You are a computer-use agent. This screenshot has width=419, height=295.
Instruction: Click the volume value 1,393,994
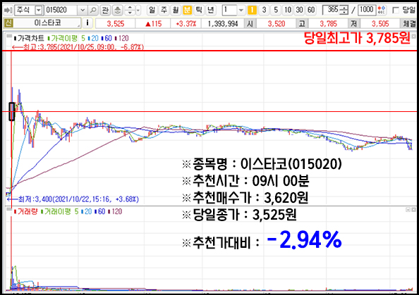pos(223,24)
